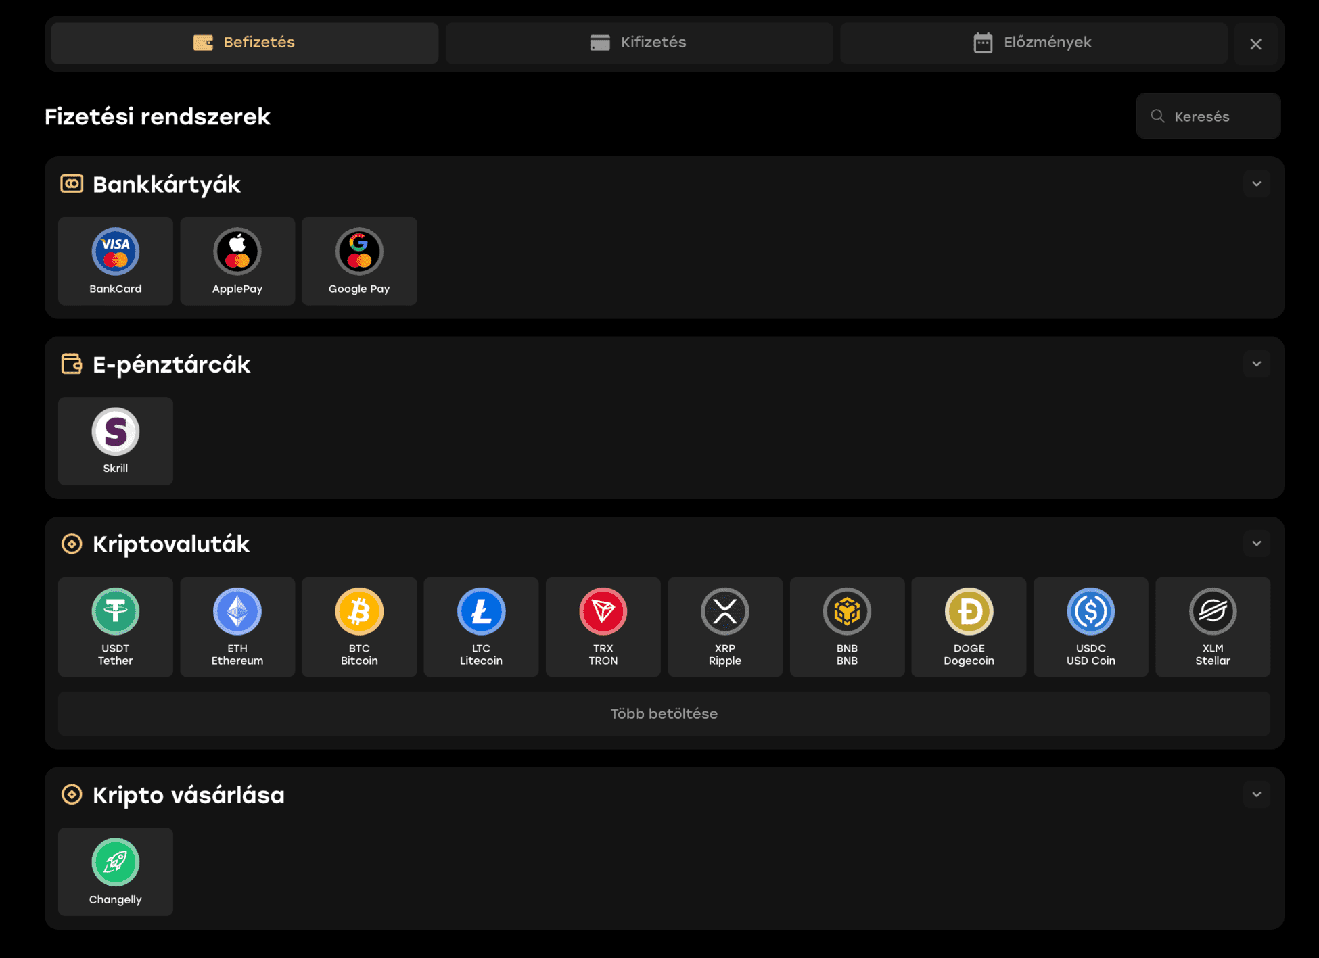Collapse the Kriptovaluták section
1319x958 pixels.
1256,544
